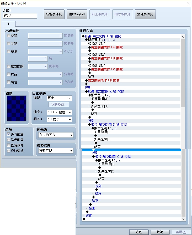192x235 pixels.
Task: Tick the 獨立開關 condition checkbox
Action: 8,66
